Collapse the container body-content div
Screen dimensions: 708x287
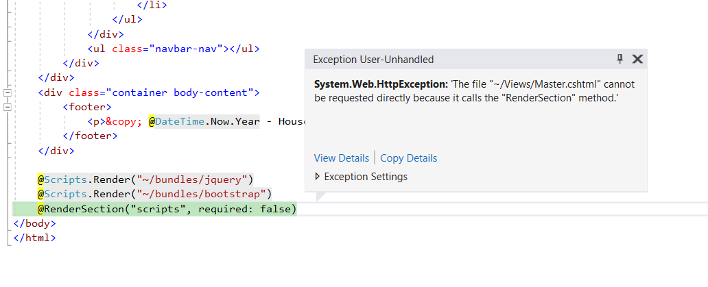pos(8,92)
